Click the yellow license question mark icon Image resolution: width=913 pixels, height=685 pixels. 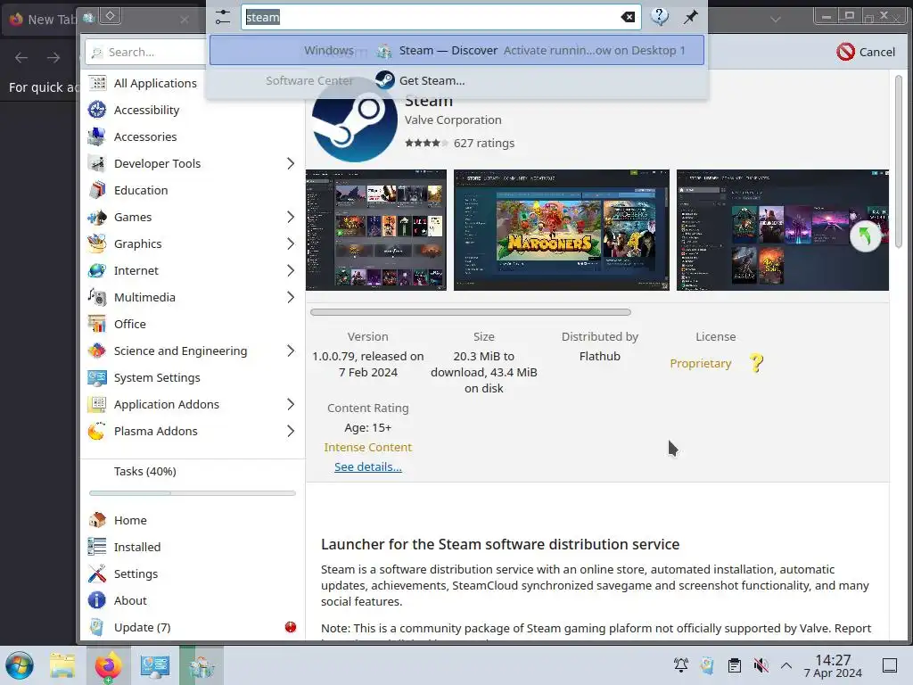pyautogui.click(x=756, y=363)
